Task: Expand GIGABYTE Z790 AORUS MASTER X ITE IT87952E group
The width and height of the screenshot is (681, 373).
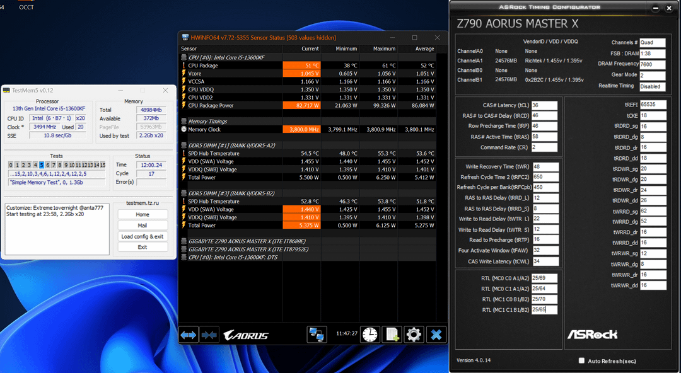Action: (183, 250)
